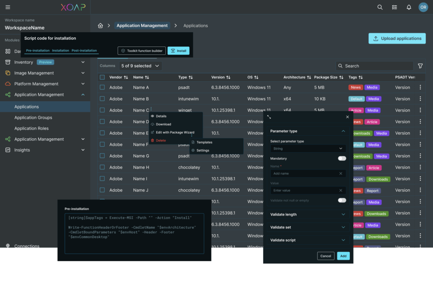Click the home breadcrumb icon
The height and width of the screenshot is (287, 433).
[100, 26]
